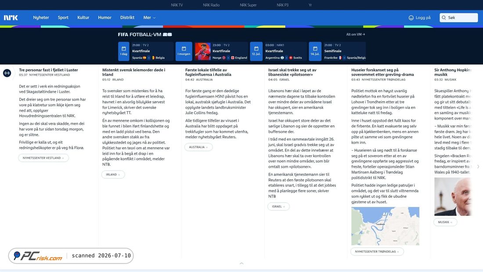Open fugleinfluensa i Australia article
The width and height of the screenshot is (483, 272).
[208, 72]
